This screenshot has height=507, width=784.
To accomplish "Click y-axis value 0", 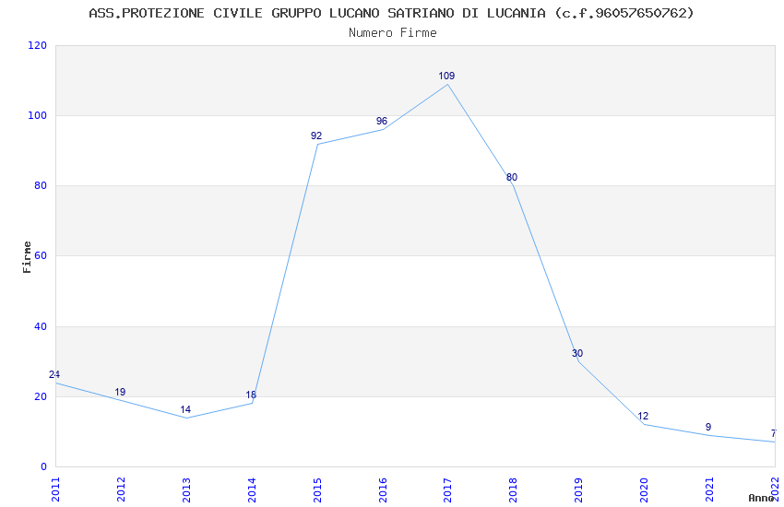I will 44,466.
